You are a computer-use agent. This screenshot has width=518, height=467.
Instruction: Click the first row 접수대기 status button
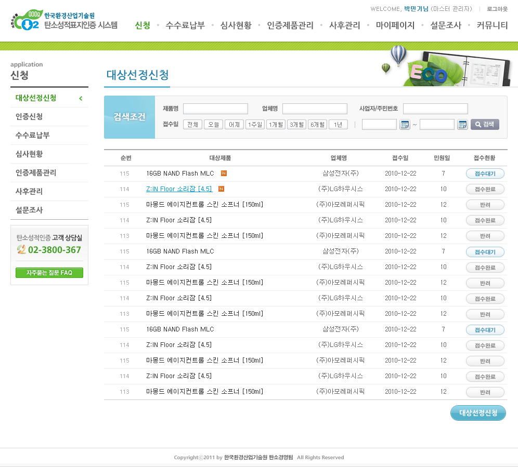click(x=485, y=174)
